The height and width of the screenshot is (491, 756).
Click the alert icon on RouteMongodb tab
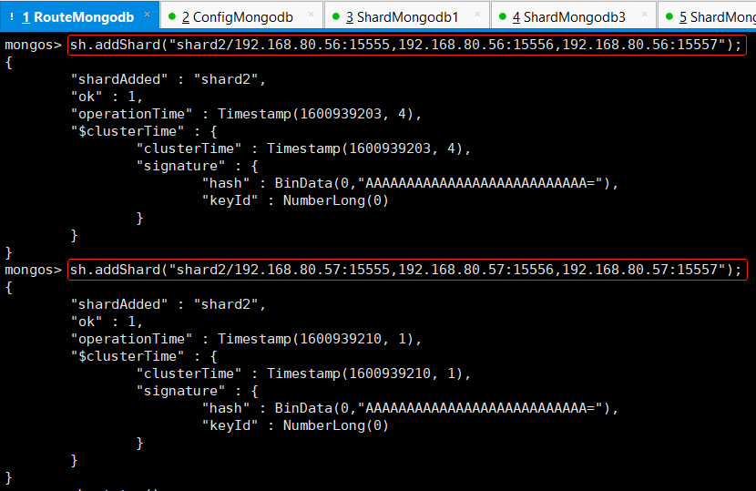pyautogui.click(x=12, y=17)
